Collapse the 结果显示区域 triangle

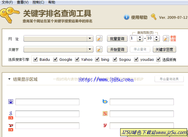(9, 79)
